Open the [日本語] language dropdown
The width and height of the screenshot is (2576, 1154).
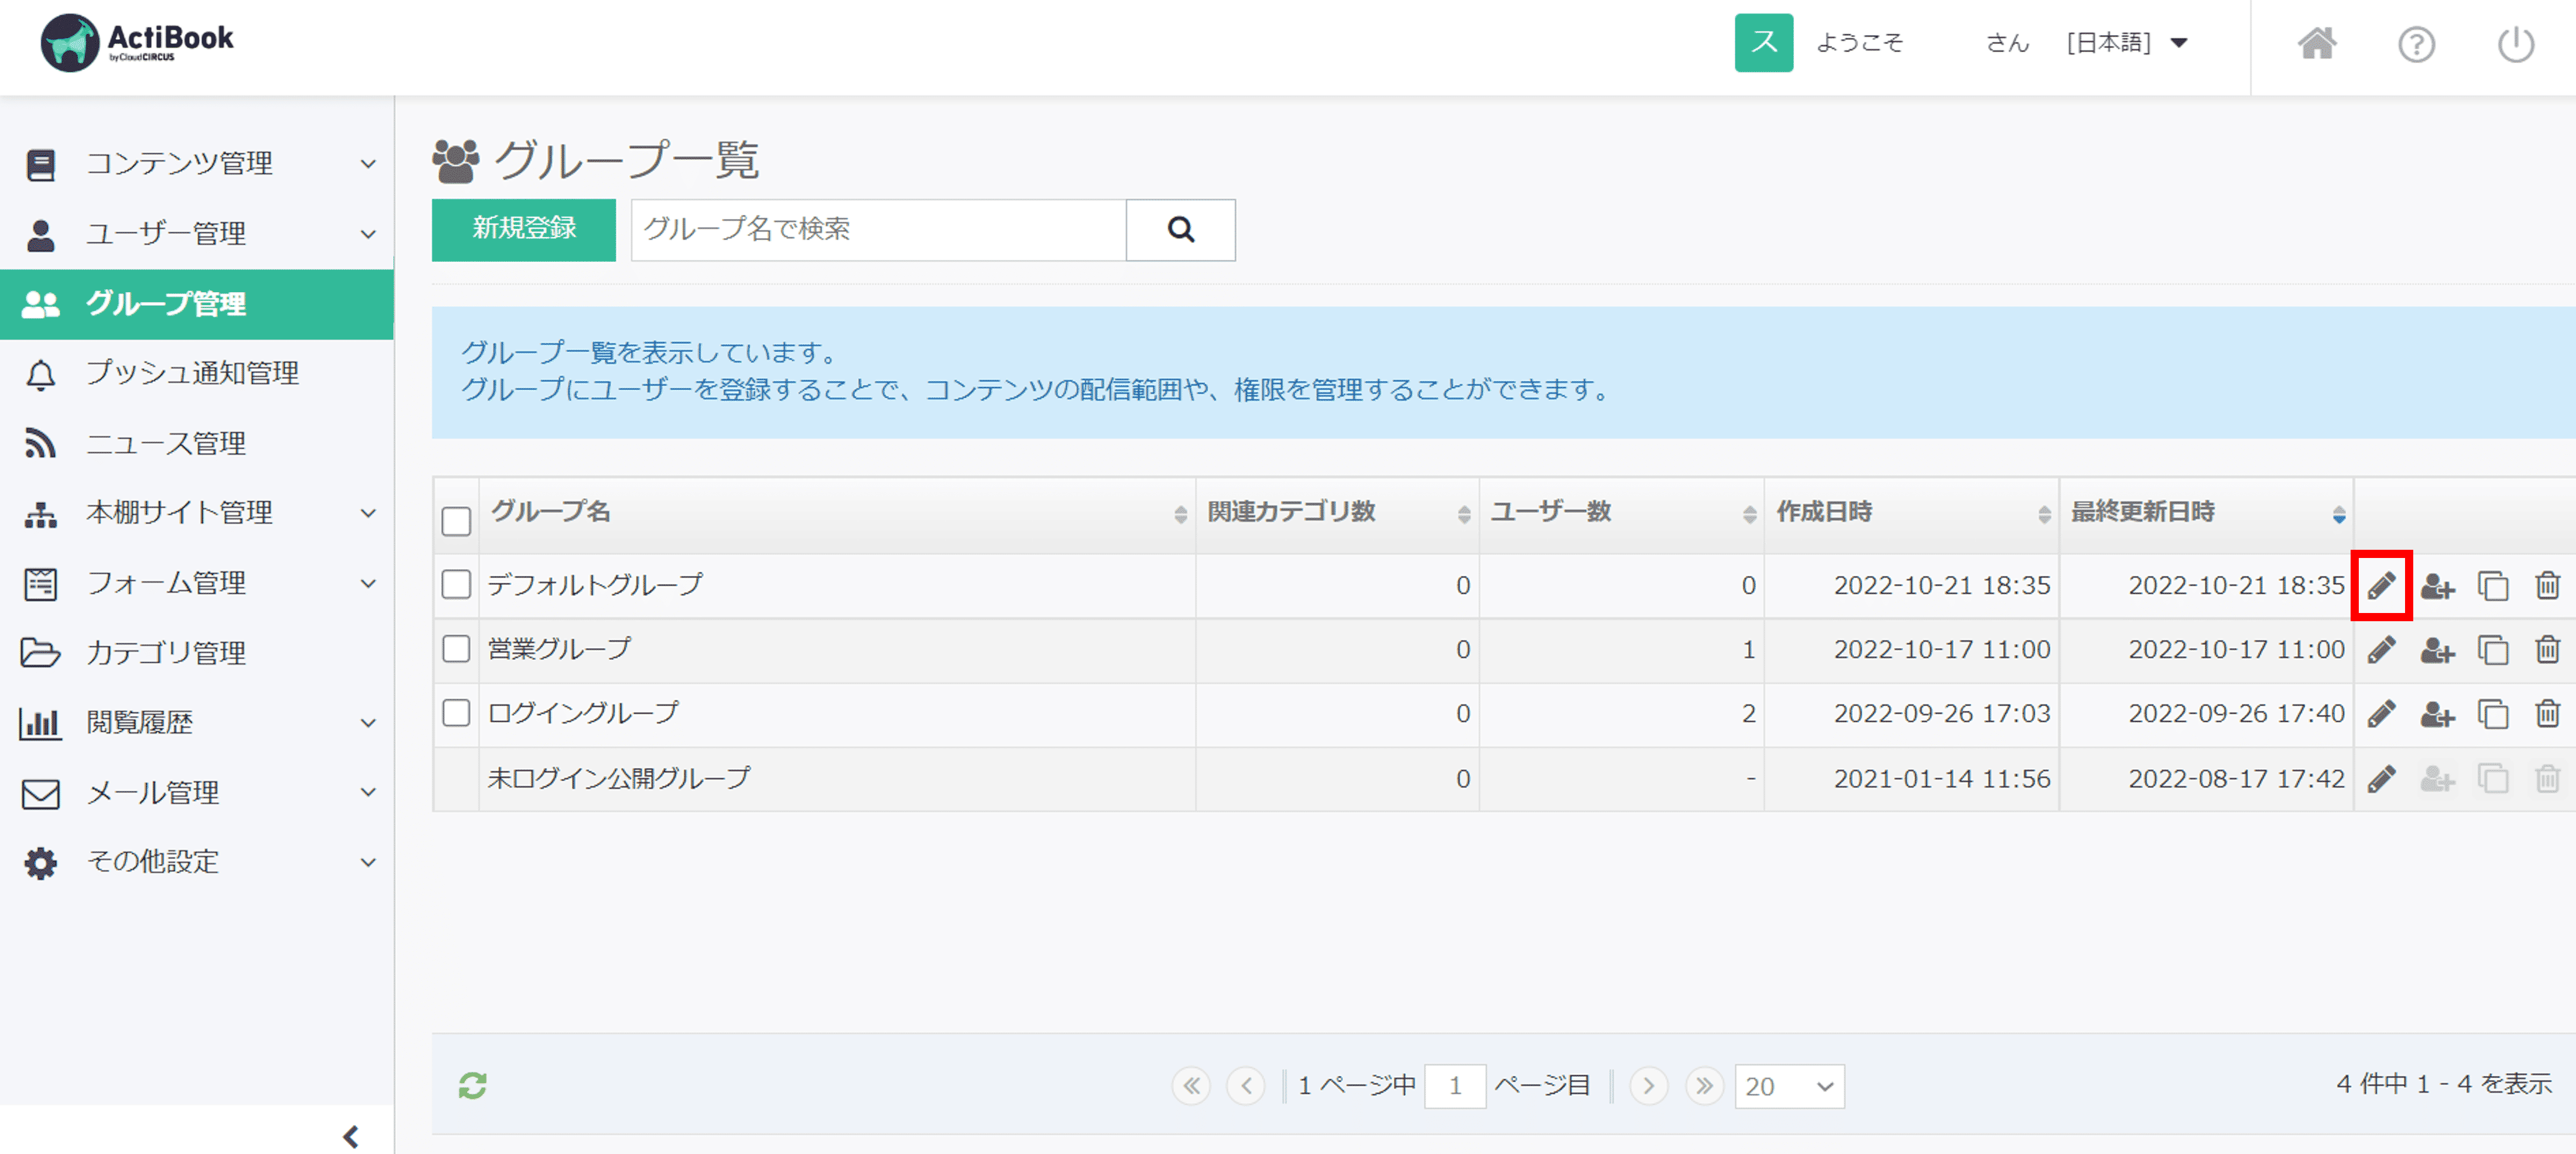2127,43
